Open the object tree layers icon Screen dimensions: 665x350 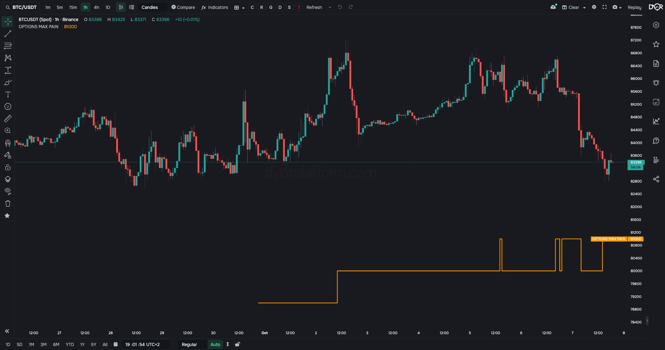7,179
